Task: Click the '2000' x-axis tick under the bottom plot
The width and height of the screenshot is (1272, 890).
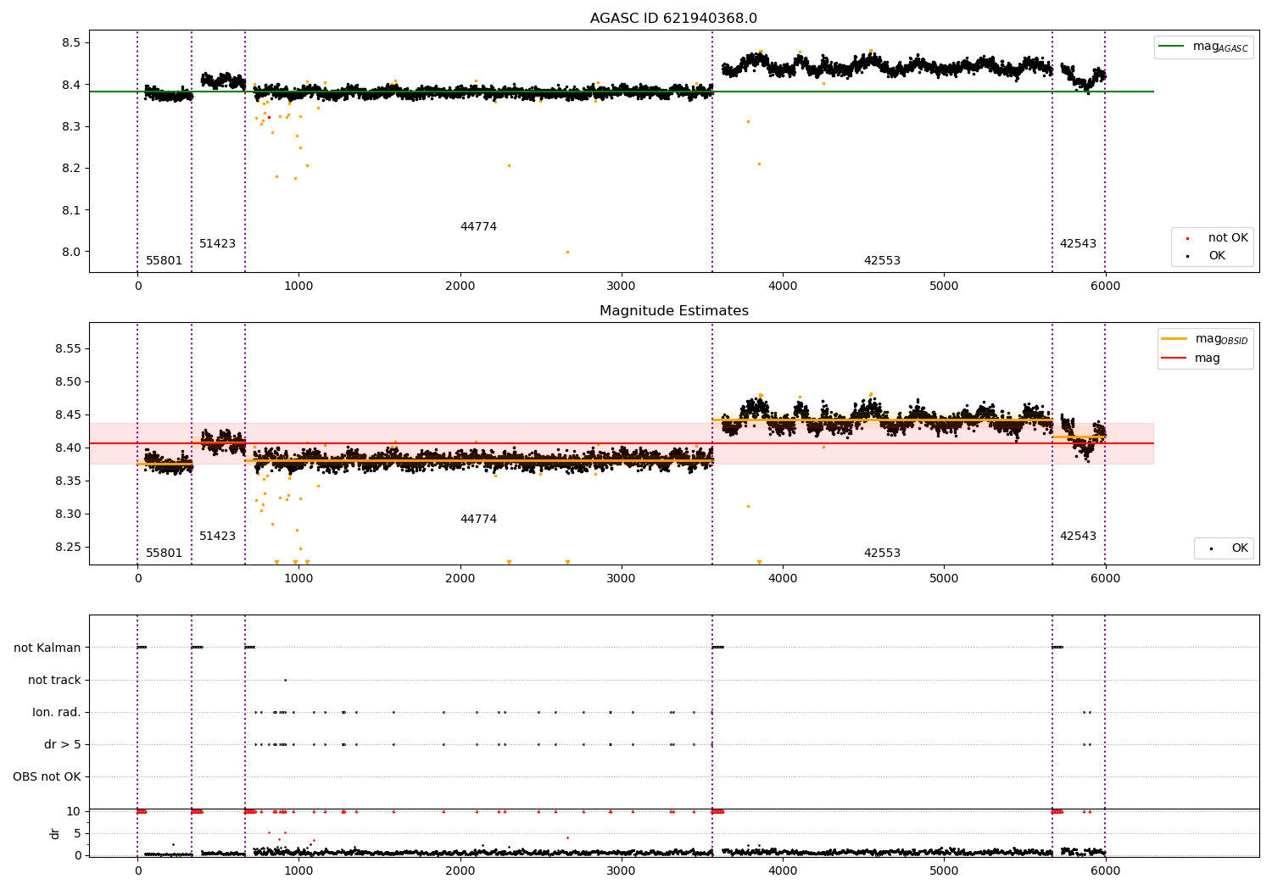Action: (460, 871)
